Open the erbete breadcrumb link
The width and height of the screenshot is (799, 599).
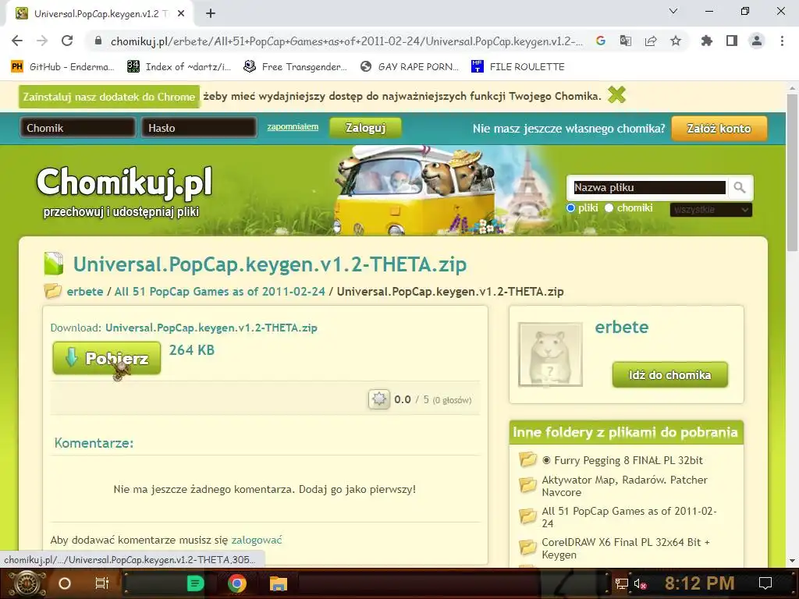(x=84, y=292)
